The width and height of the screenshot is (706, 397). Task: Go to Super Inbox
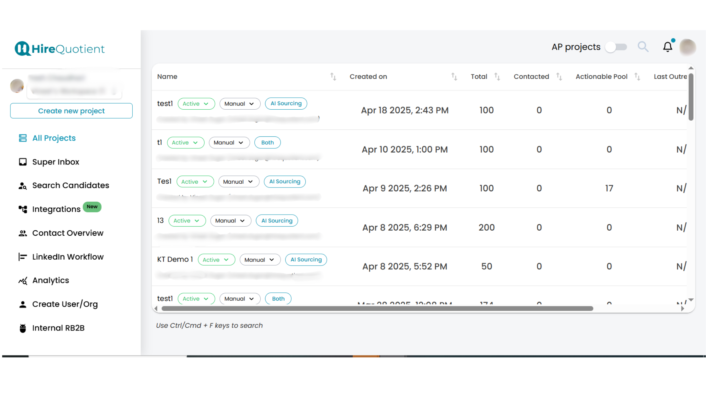[55, 162]
